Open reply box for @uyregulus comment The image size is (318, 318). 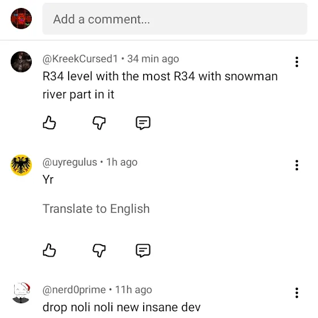coord(143,250)
